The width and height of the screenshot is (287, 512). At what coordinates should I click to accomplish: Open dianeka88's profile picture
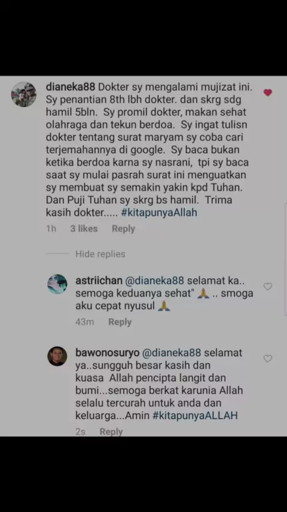pyautogui.click(x=24, y=94)
